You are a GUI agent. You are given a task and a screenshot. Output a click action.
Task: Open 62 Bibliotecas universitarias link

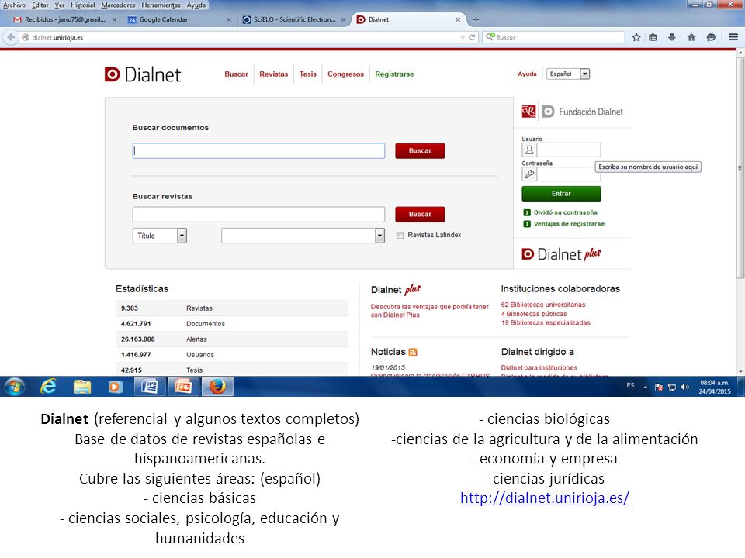pyautogui.click(x=543, y=305)
